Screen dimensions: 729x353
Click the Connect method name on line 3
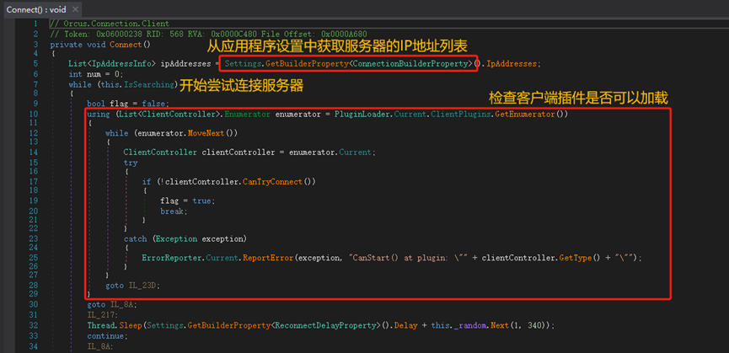126,45
